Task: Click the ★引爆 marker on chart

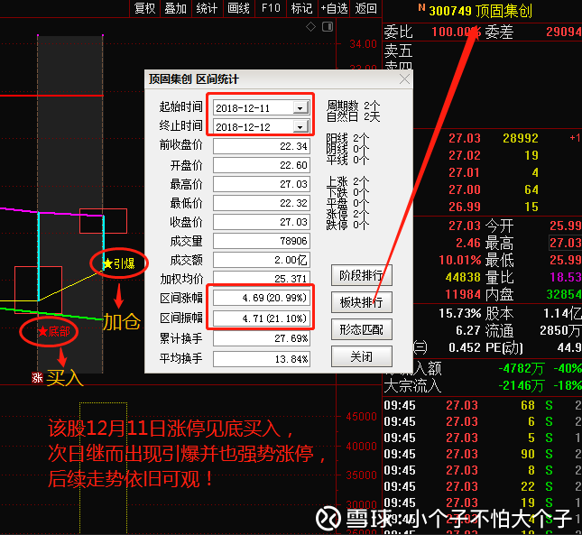Action: [119, 263]
